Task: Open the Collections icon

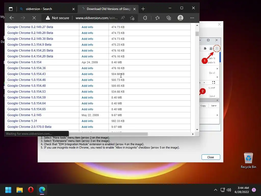Action: tap(169, 18)
